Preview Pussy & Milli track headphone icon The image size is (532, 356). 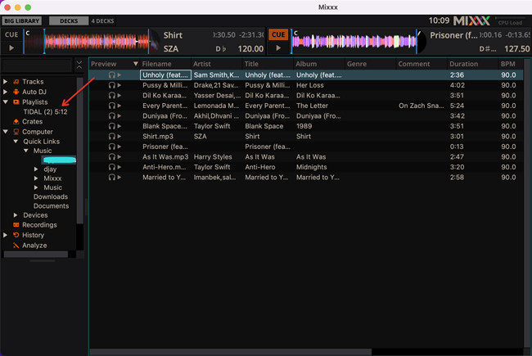click(111, 85)
